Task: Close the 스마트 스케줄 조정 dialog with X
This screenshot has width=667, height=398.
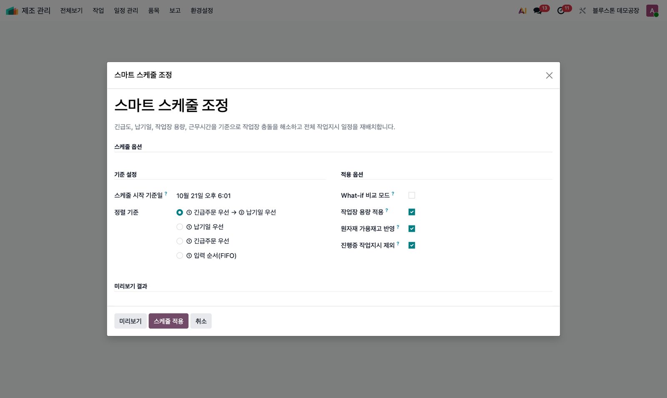Action: [549, 75]
